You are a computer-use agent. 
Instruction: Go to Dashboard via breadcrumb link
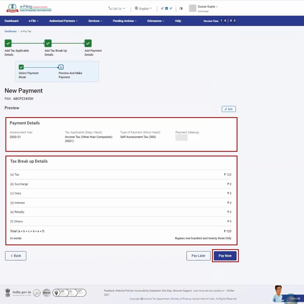click(x=10, y=31)
